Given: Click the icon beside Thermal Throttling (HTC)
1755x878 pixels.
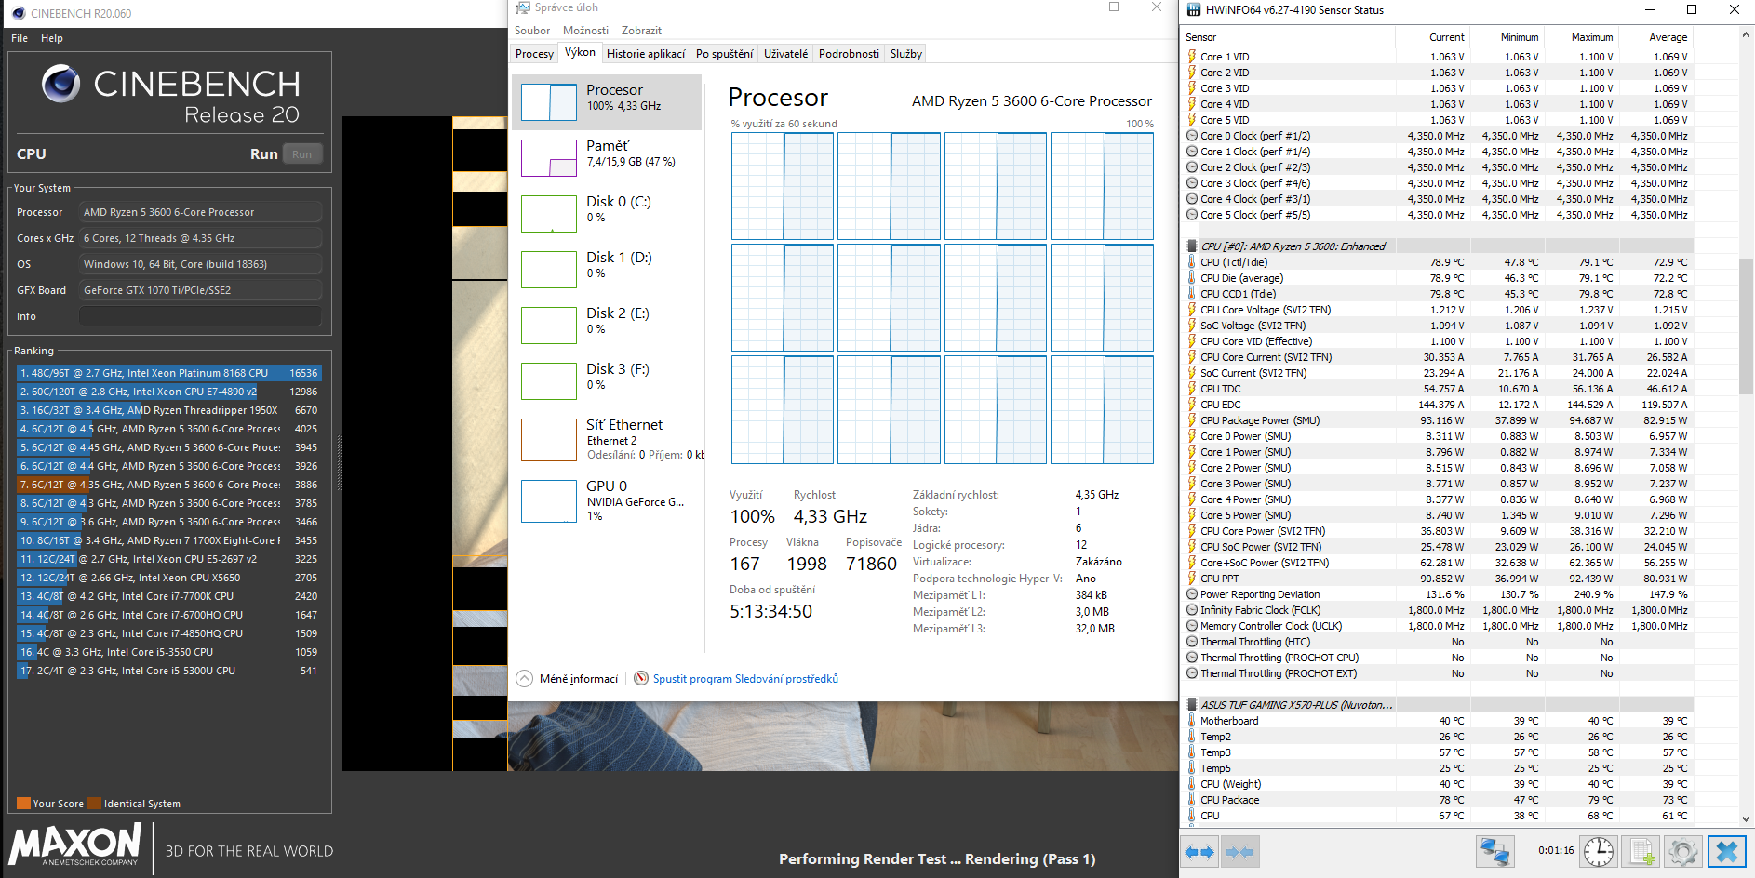Looking at the screenshot, I should click(1192, 642).
